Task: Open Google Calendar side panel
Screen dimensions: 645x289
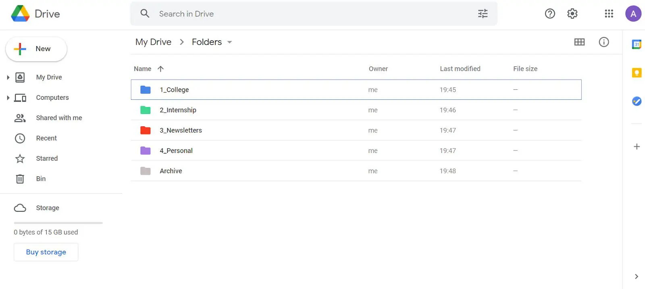Action: 637,44
